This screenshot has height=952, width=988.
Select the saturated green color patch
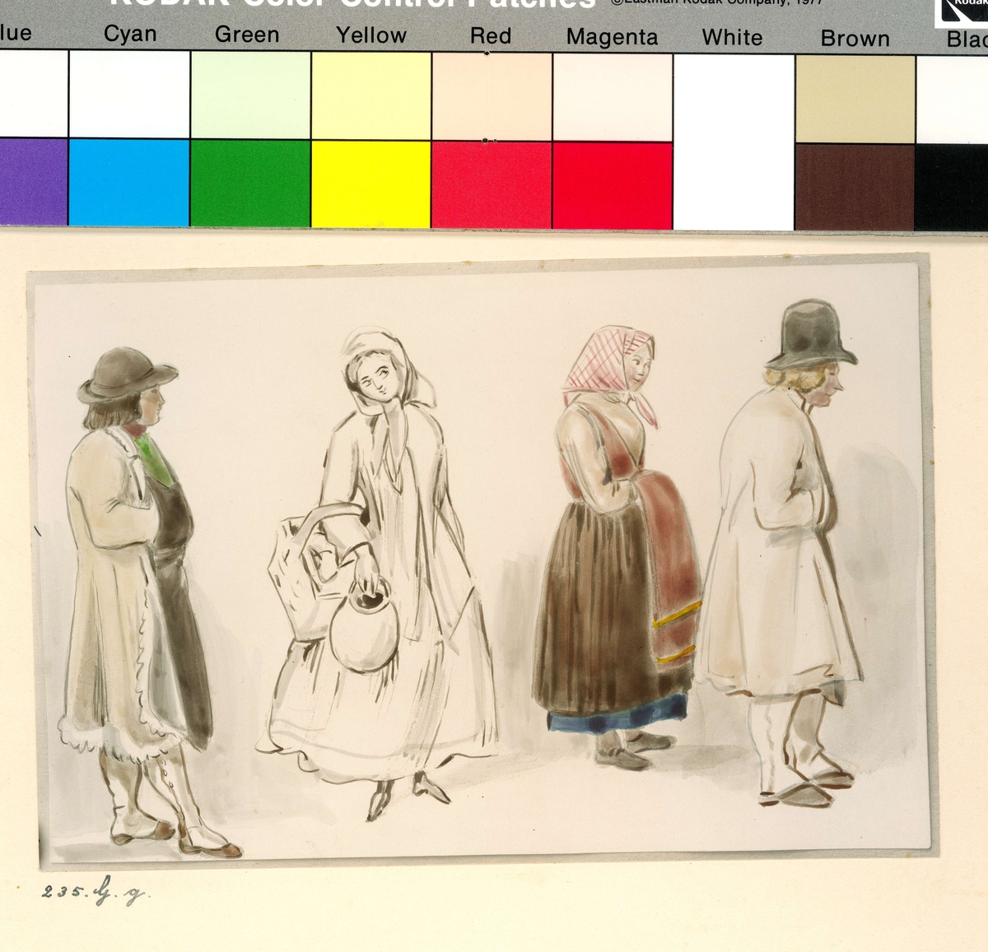(250, 183)
